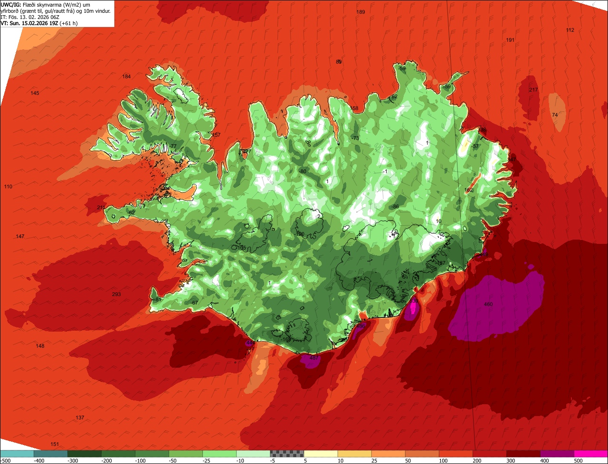Select the value 77 in the Westfjords
The image size is (608, 464).
173,146
